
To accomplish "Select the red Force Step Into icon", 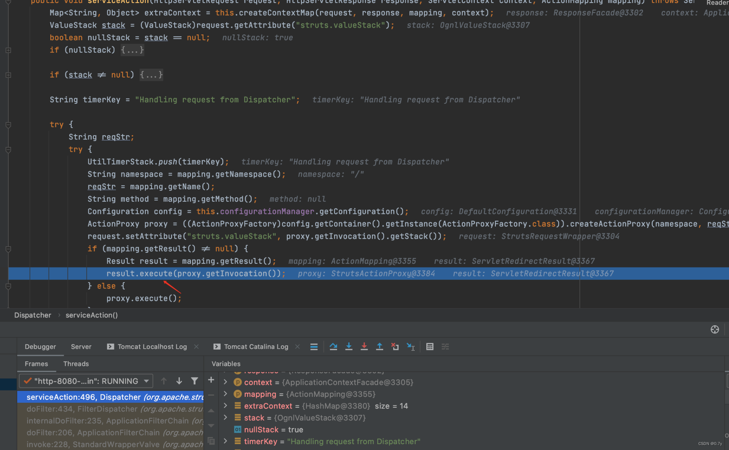I will (364, 347).
